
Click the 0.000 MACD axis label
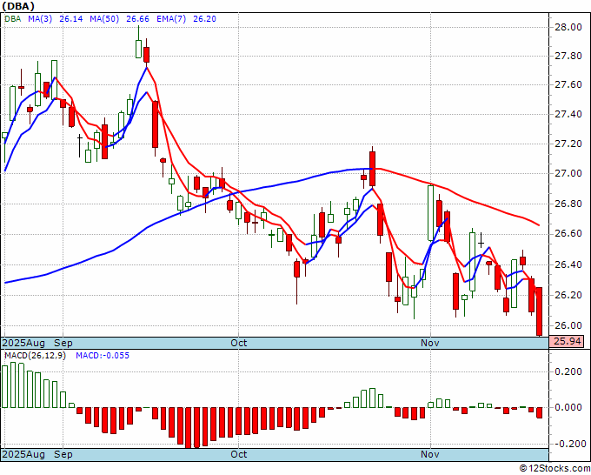(568, 407)
